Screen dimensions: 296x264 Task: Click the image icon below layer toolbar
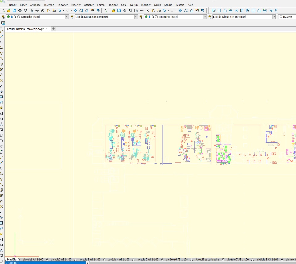(x=3, y=23)
